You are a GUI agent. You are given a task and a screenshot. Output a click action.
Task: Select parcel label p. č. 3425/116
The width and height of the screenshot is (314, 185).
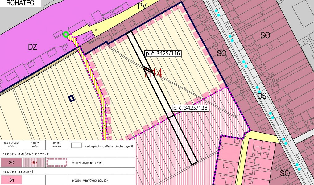(163, 53)
